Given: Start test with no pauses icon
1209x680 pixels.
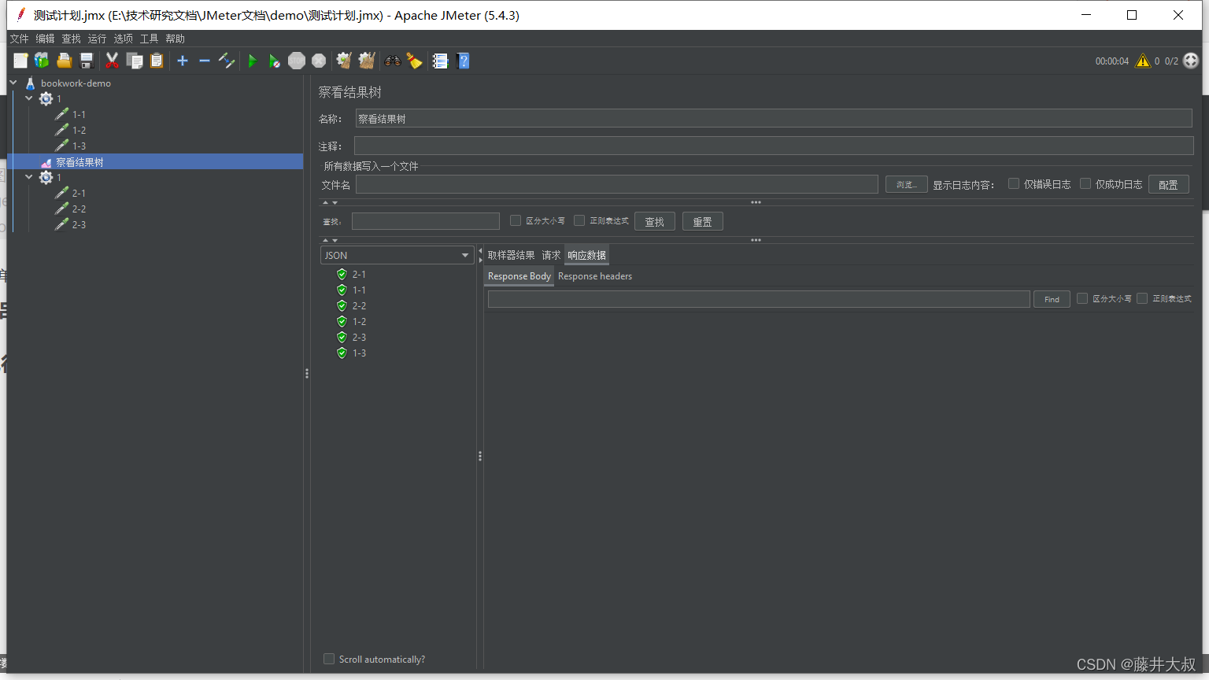Looking at the screenshot, I should point(274,61).
